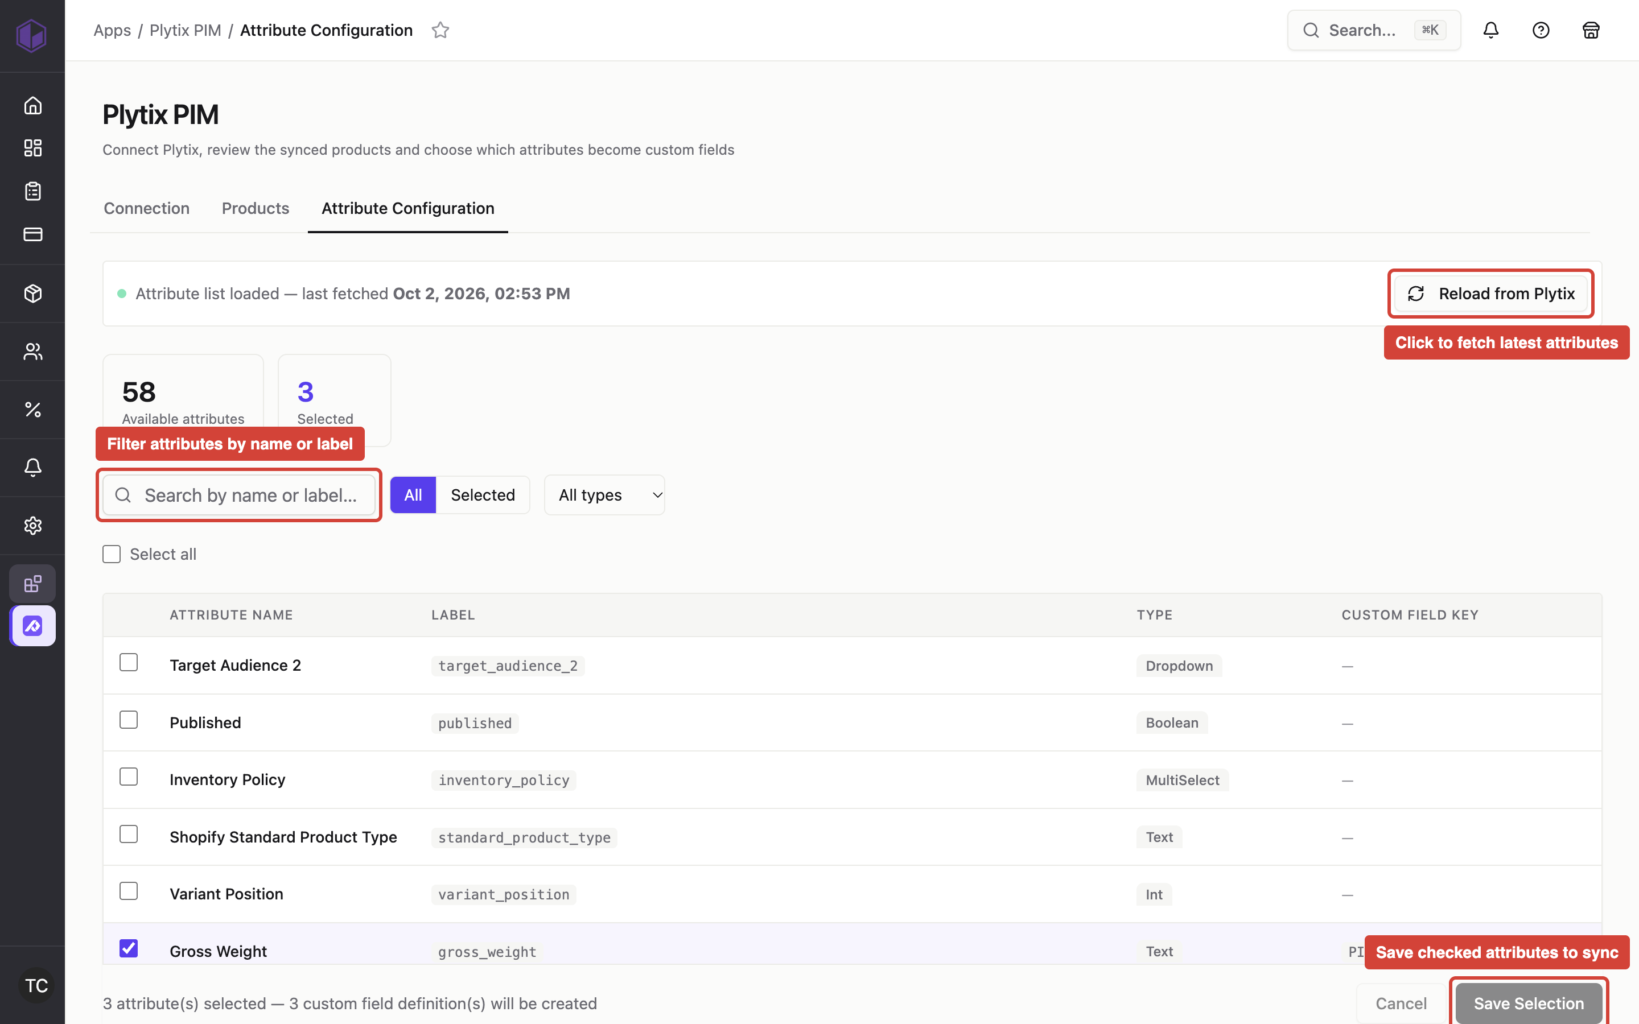Click the MultiSelect type badge
Screen dimensions: 1639x1024
tap(1182, 780)
